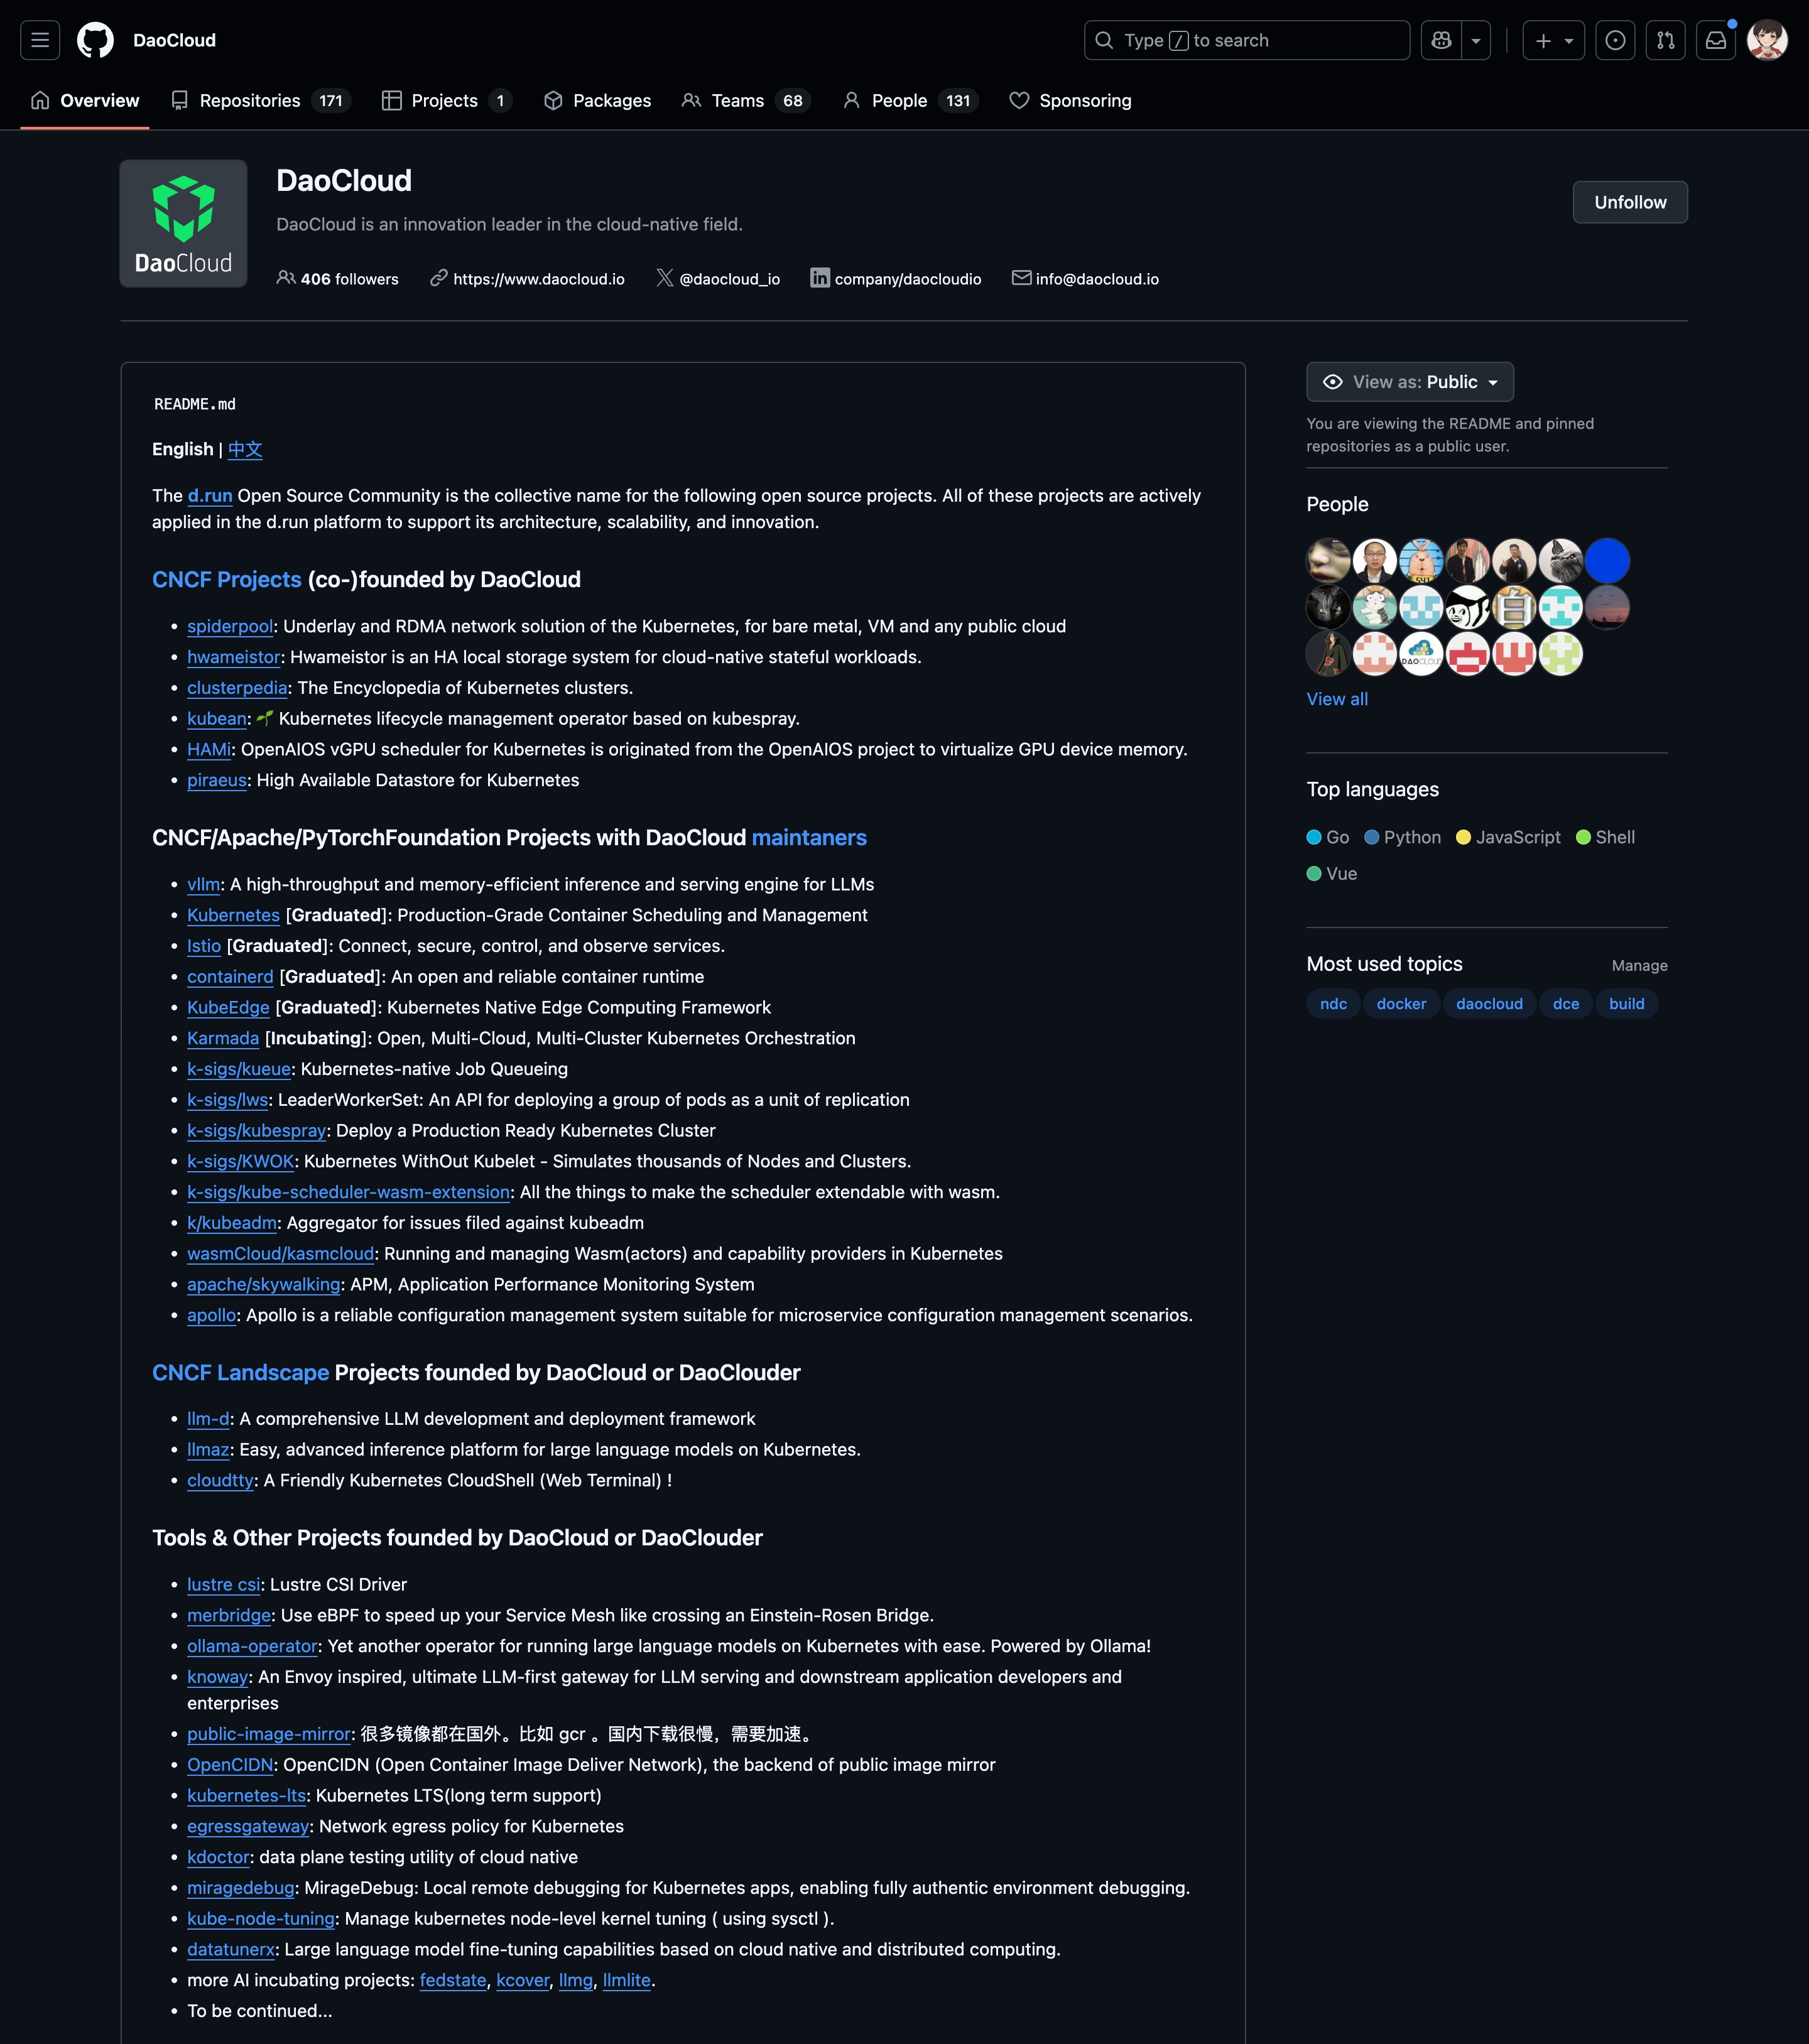Image resolution: width=1809 pixels, height=2044 pixels.
Task: Expand the create new plus dropdown
Action: [1553, 40]
